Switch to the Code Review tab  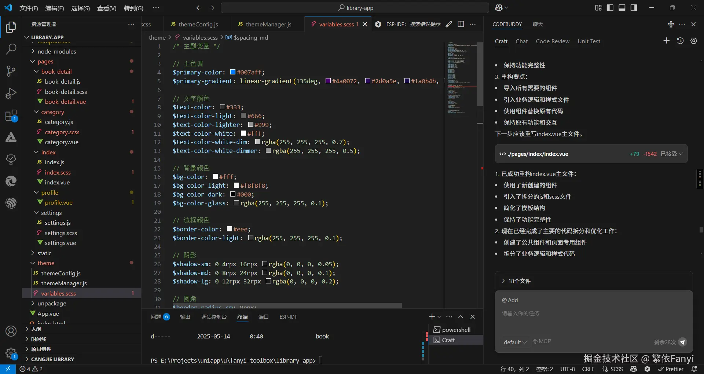(x=552, y=41)
